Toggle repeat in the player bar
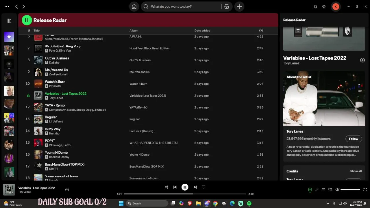 (x=203, y=187)
